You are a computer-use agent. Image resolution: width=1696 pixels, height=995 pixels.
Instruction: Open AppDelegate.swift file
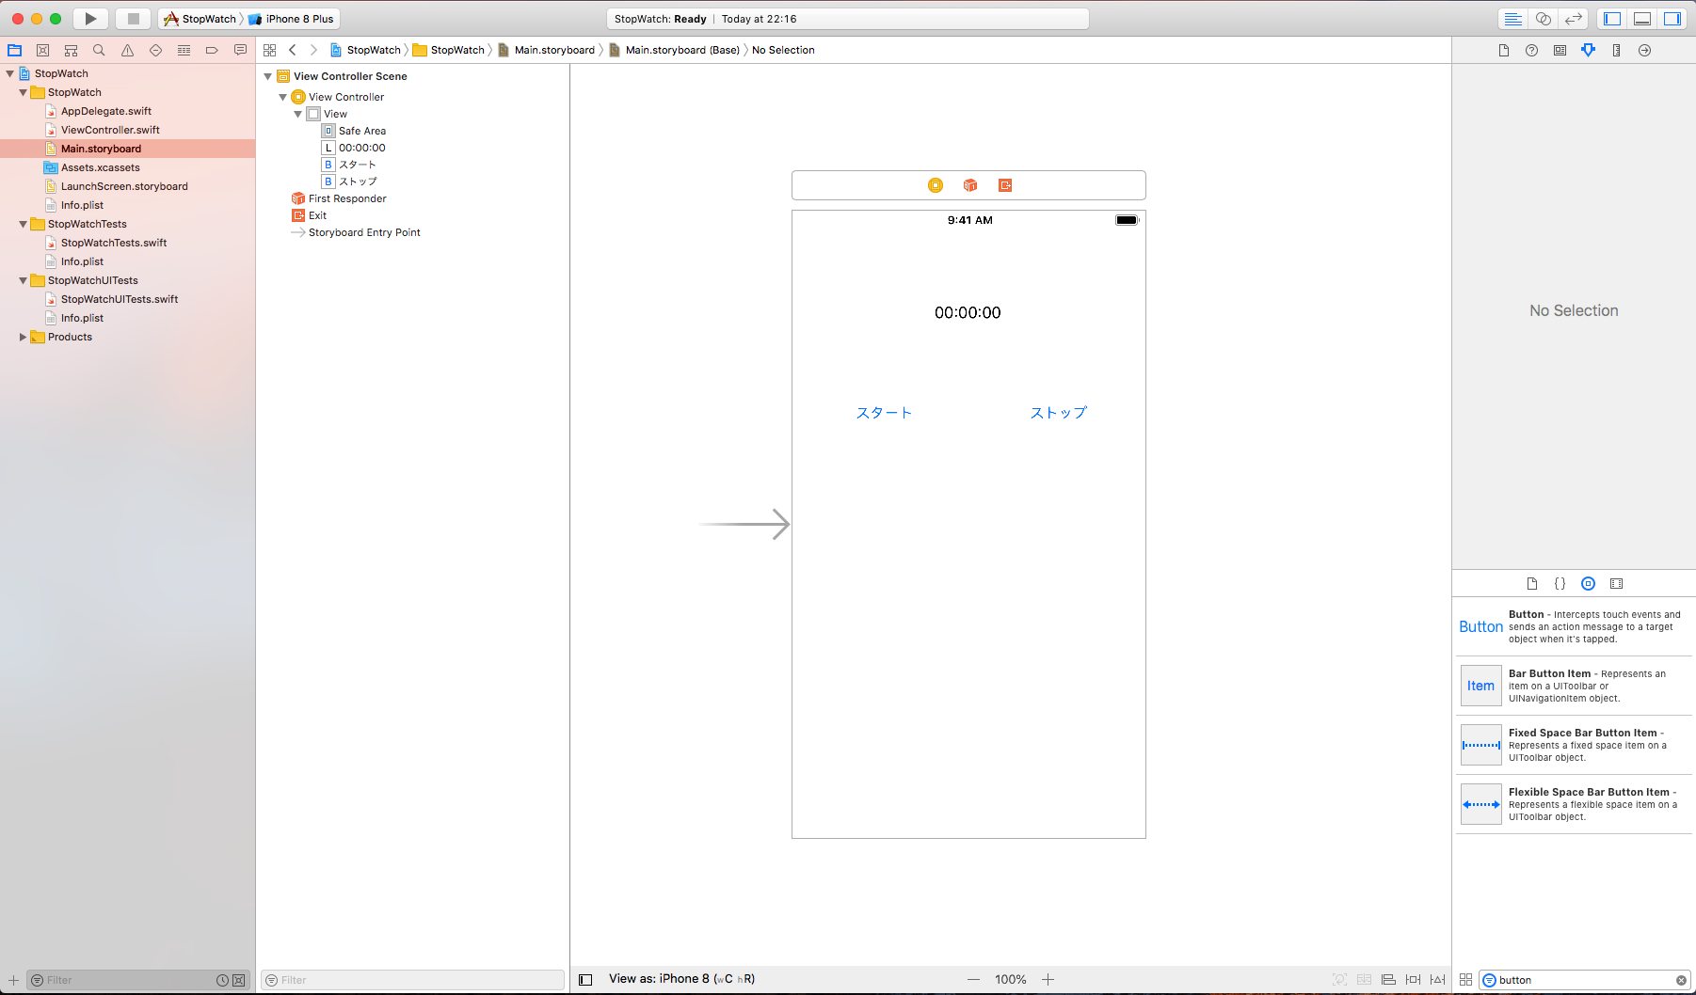[x=106, y=111]
